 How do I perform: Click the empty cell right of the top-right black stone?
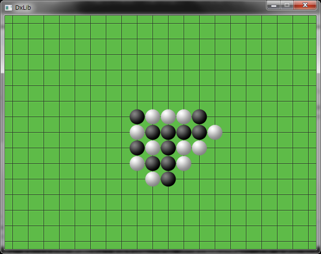click(x=215, y=117)
